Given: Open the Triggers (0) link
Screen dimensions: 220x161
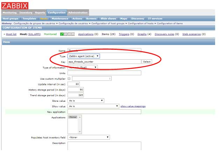Looking at the screenshot, I should [x=124, y=34].
